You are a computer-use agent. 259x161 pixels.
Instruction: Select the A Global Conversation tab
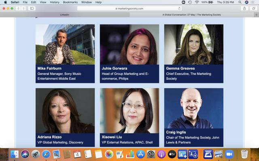click(192, 14)
